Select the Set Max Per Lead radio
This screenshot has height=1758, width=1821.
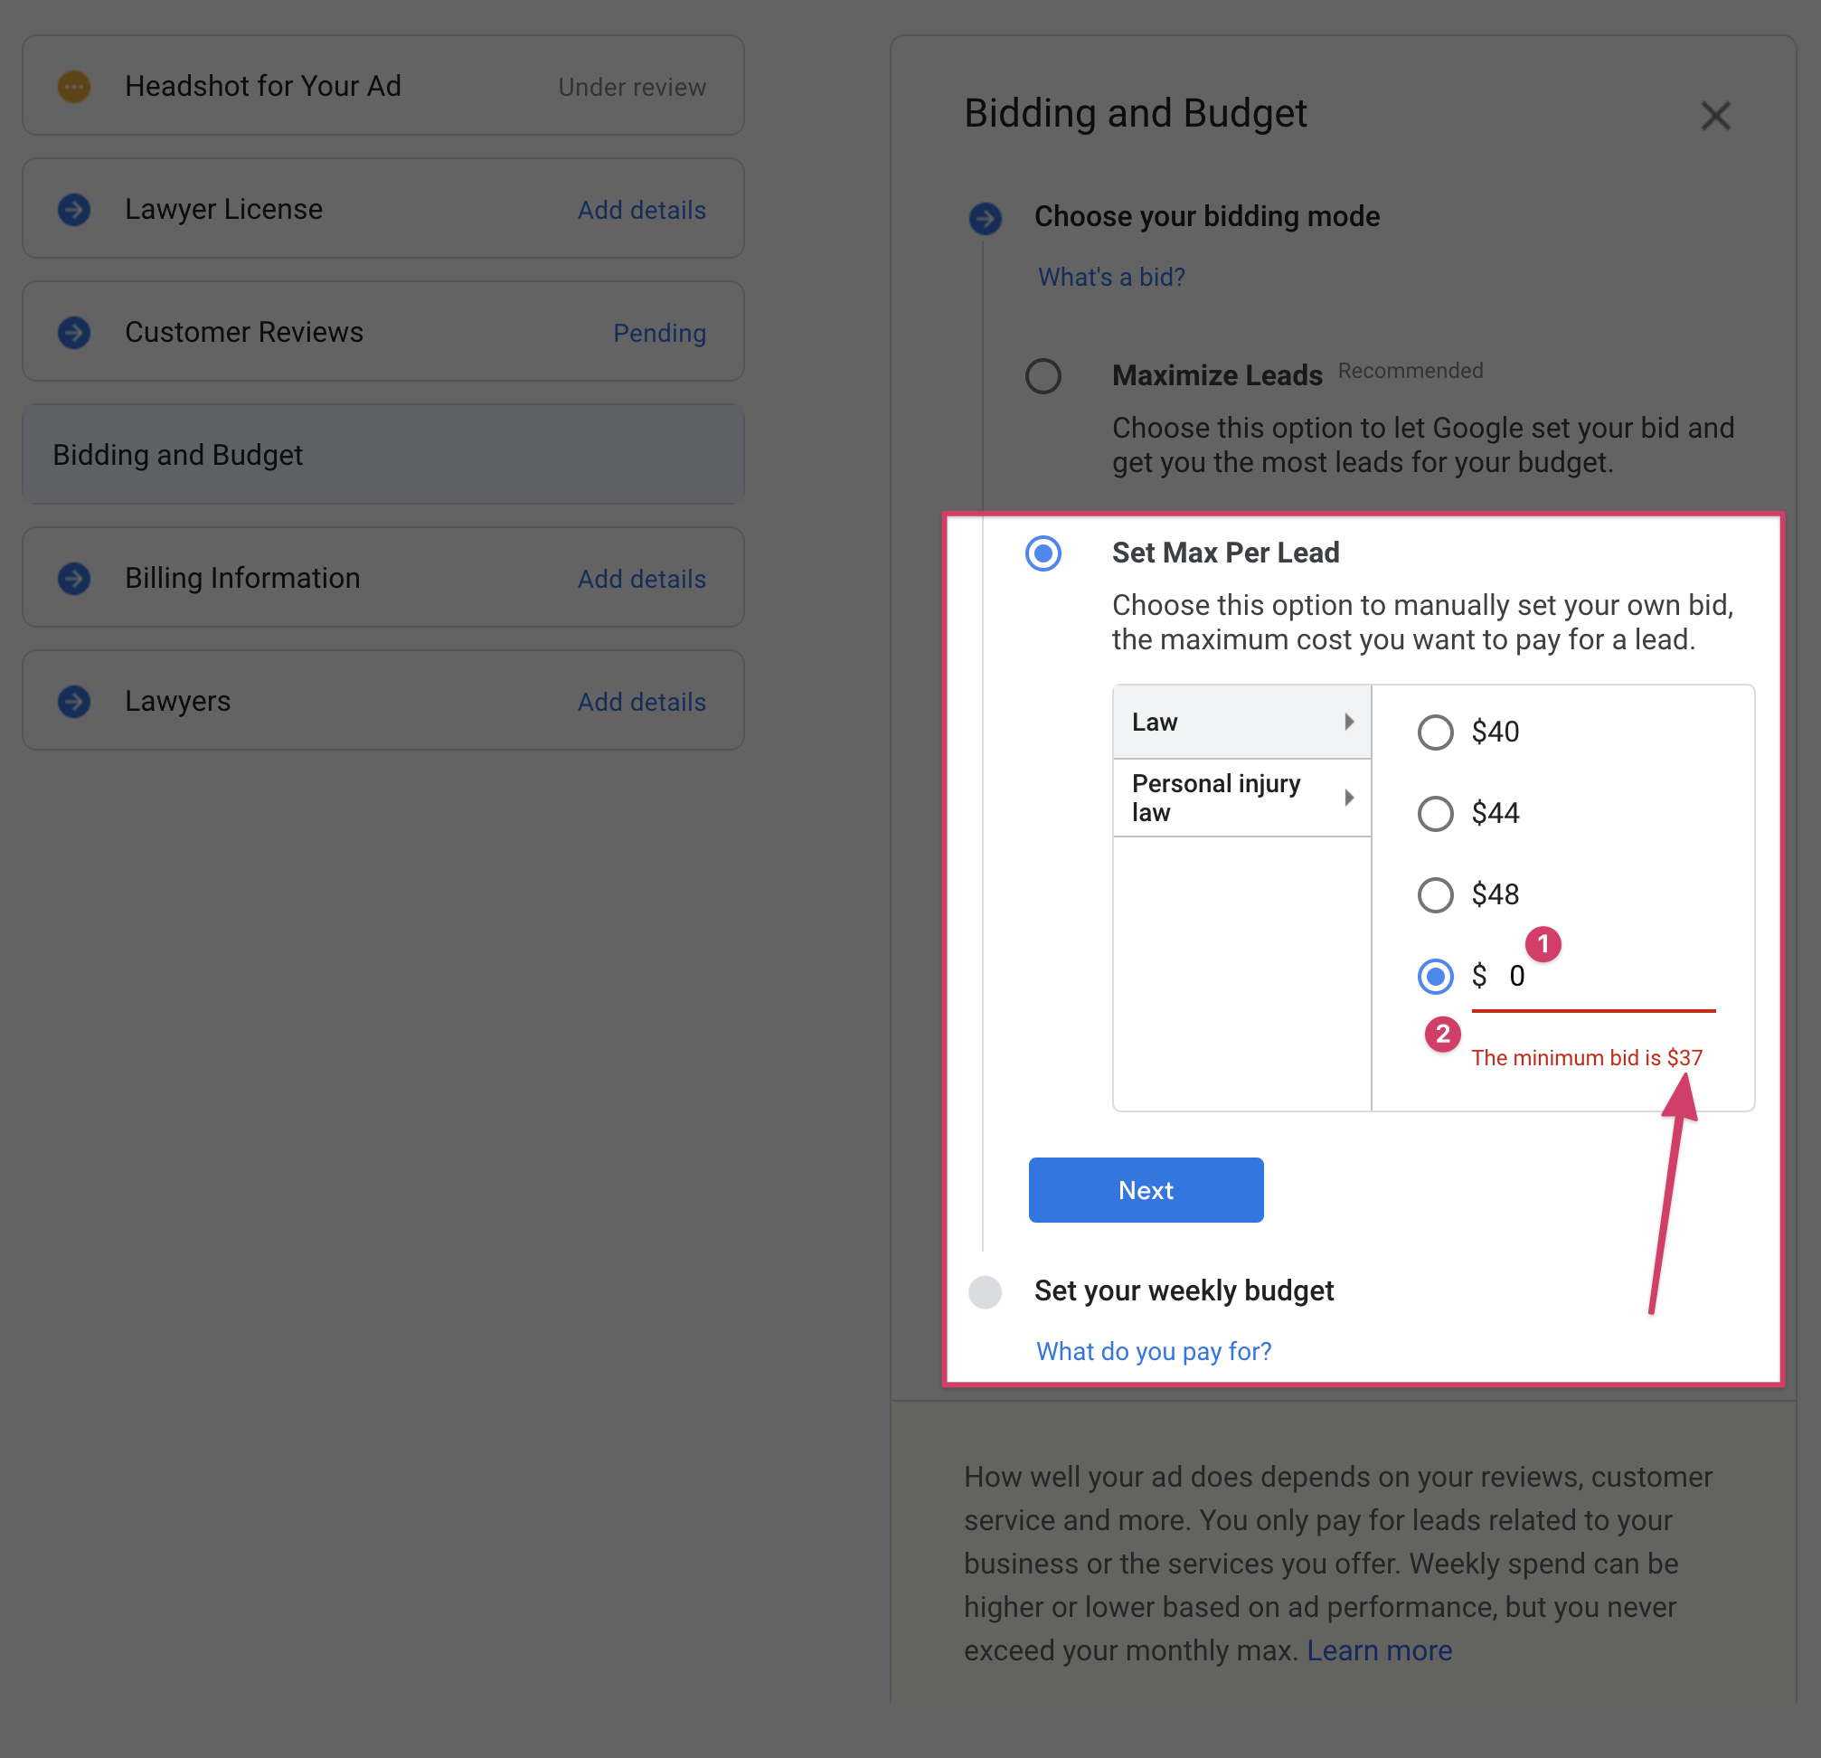[x=1043, y=553]
